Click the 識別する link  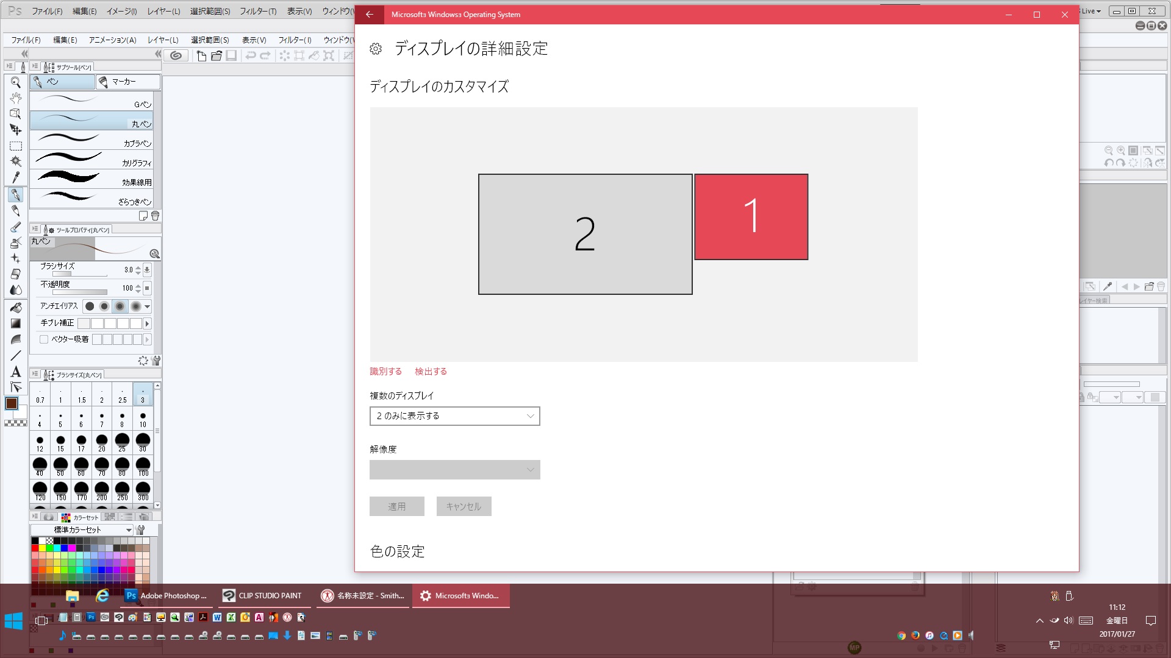385,371
